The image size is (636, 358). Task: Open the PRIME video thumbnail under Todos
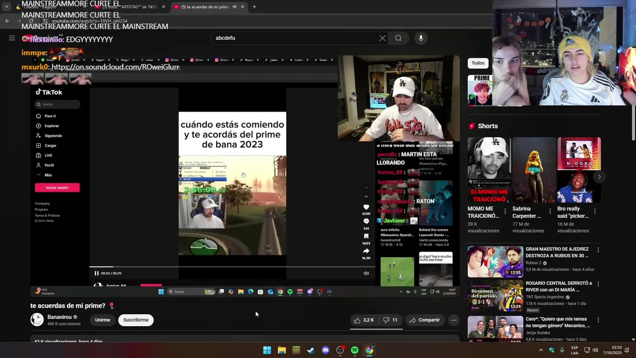click(x=479, y=90)
